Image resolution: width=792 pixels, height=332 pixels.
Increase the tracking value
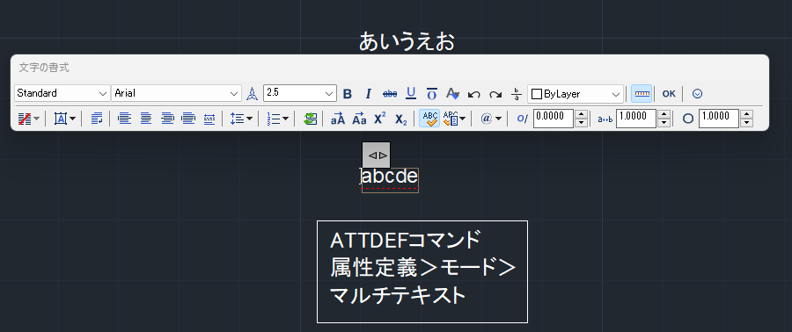click(x=664, y=114)
